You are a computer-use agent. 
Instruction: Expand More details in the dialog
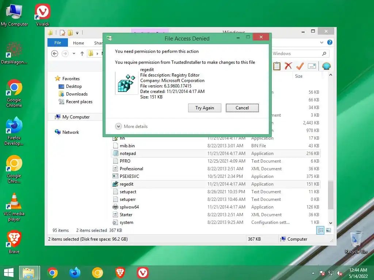coord(131,127)
